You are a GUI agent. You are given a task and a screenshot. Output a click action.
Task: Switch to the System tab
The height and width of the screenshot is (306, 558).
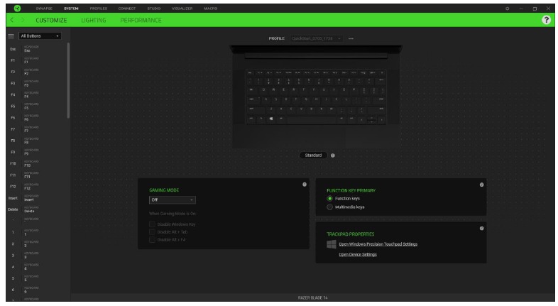click(x=71, y=9)
